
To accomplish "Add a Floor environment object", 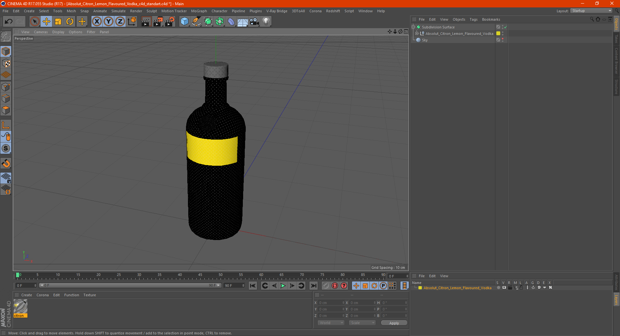I will [243, 22].
